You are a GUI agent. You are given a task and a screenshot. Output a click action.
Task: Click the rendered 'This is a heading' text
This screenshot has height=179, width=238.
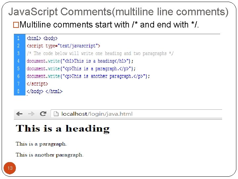click(62, 129)
